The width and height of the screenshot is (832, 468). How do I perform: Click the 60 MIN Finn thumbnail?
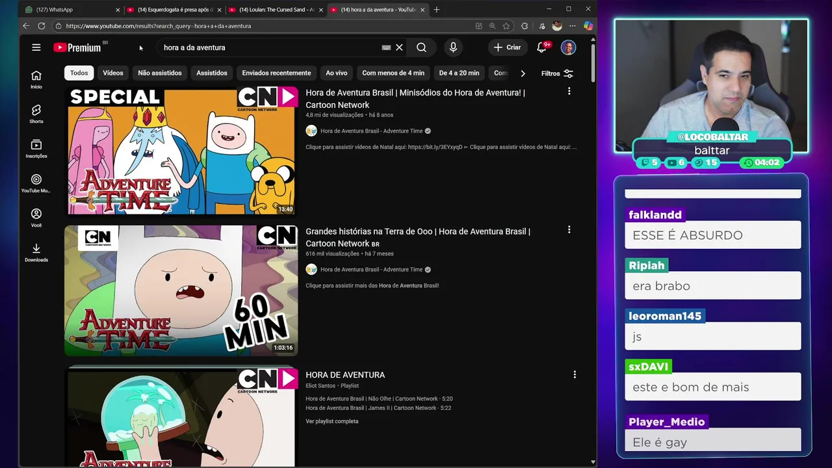181,291
